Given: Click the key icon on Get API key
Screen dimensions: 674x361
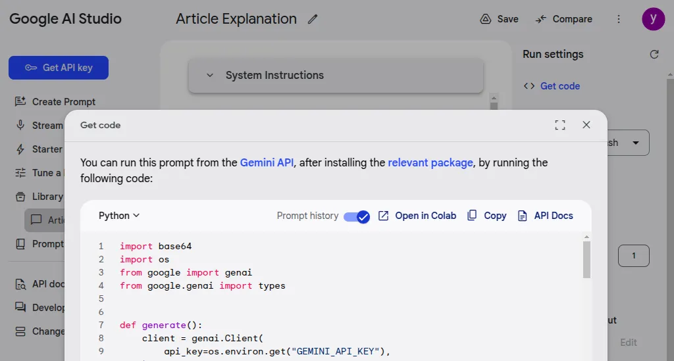Looking at the screenshot, I should (31, 67).
